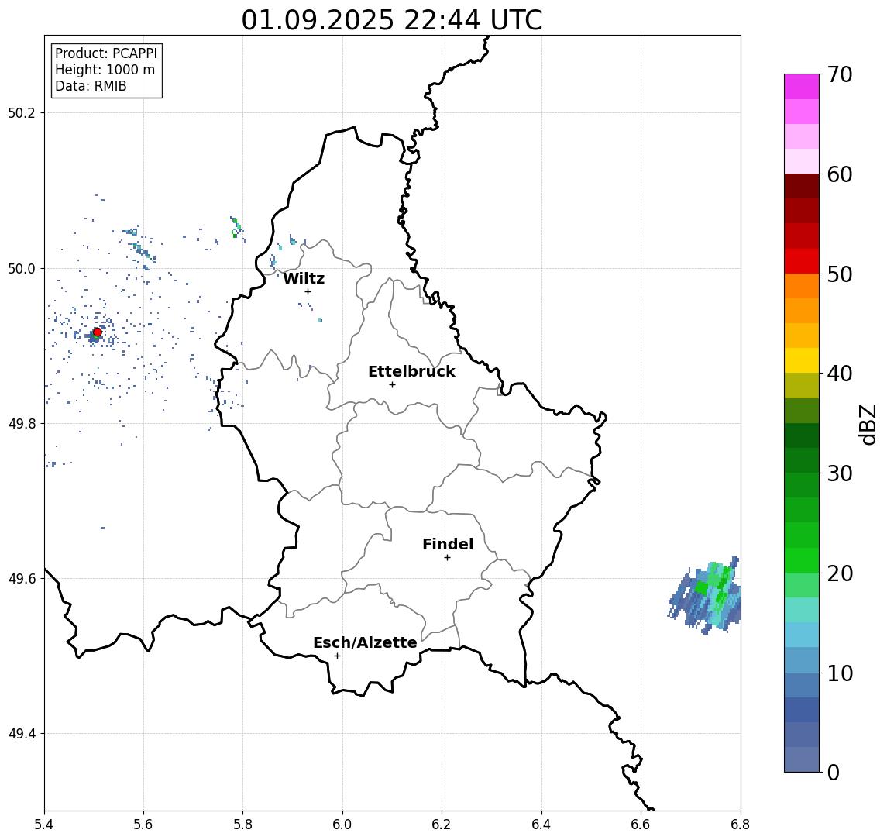Pick the bright red band above 50
The image size is (887, 840).
802,261
